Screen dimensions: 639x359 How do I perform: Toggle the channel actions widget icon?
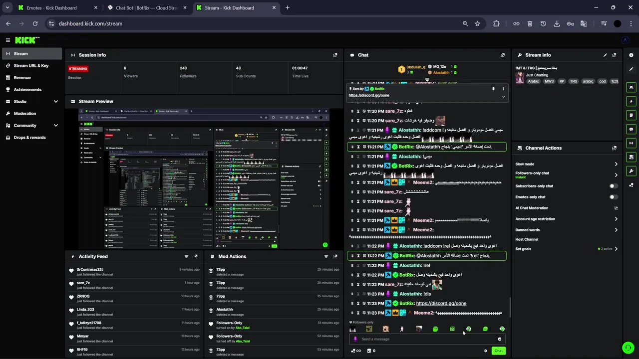631,157
